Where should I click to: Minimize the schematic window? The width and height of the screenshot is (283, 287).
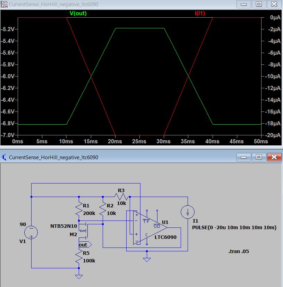coord(243,157)
